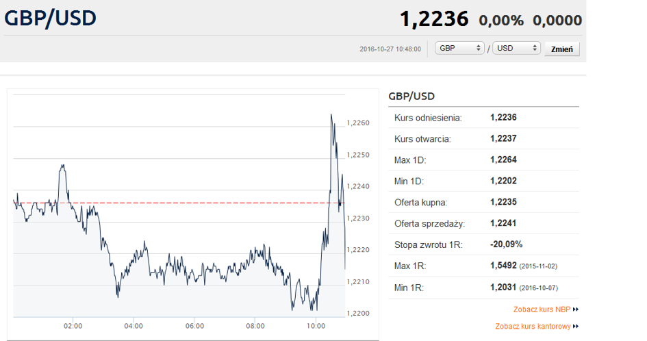This screenshot has height=341, width=647.
Task: Click the date (2016-10-07) beside Min 1R
Action: pyautogui.click(x=538, y=288)
